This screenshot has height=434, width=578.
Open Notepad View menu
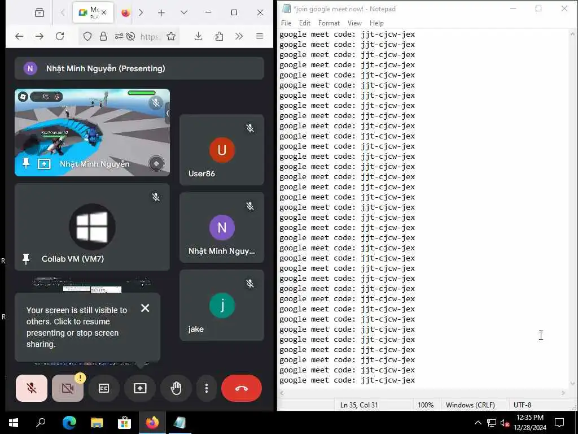tap(354, 23)
